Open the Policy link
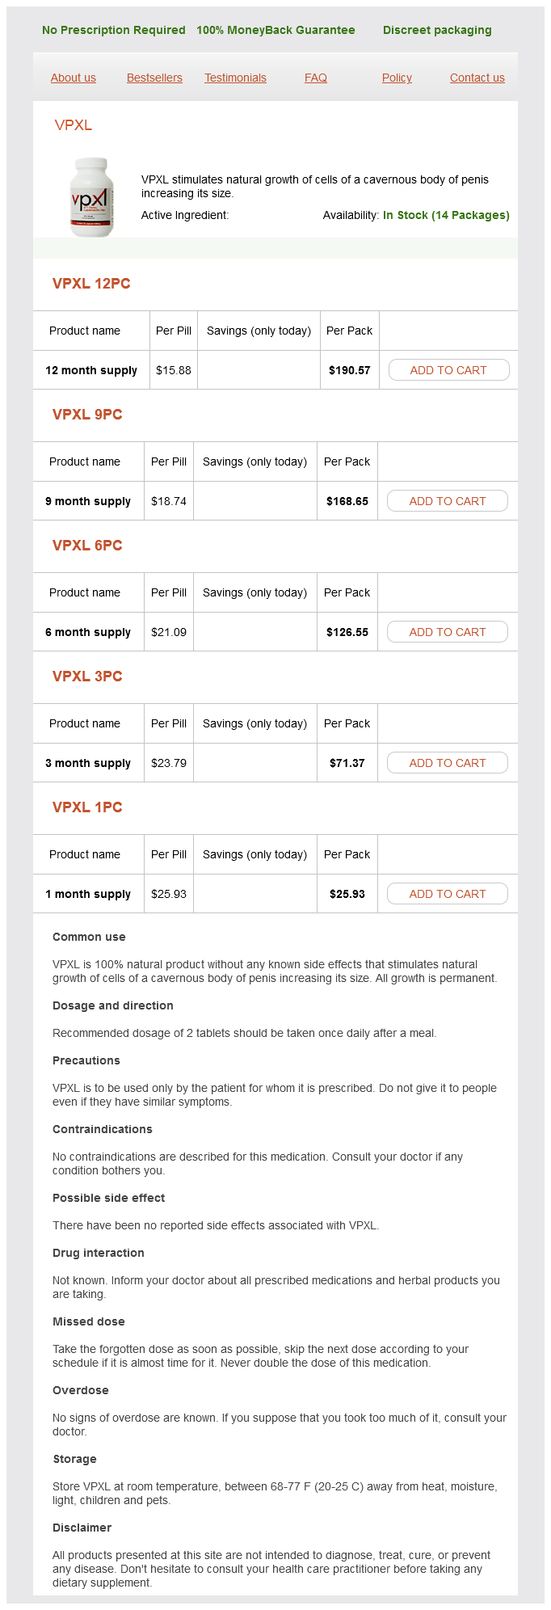The width and height of the screenshot is (551, 1610). [397, 78]
